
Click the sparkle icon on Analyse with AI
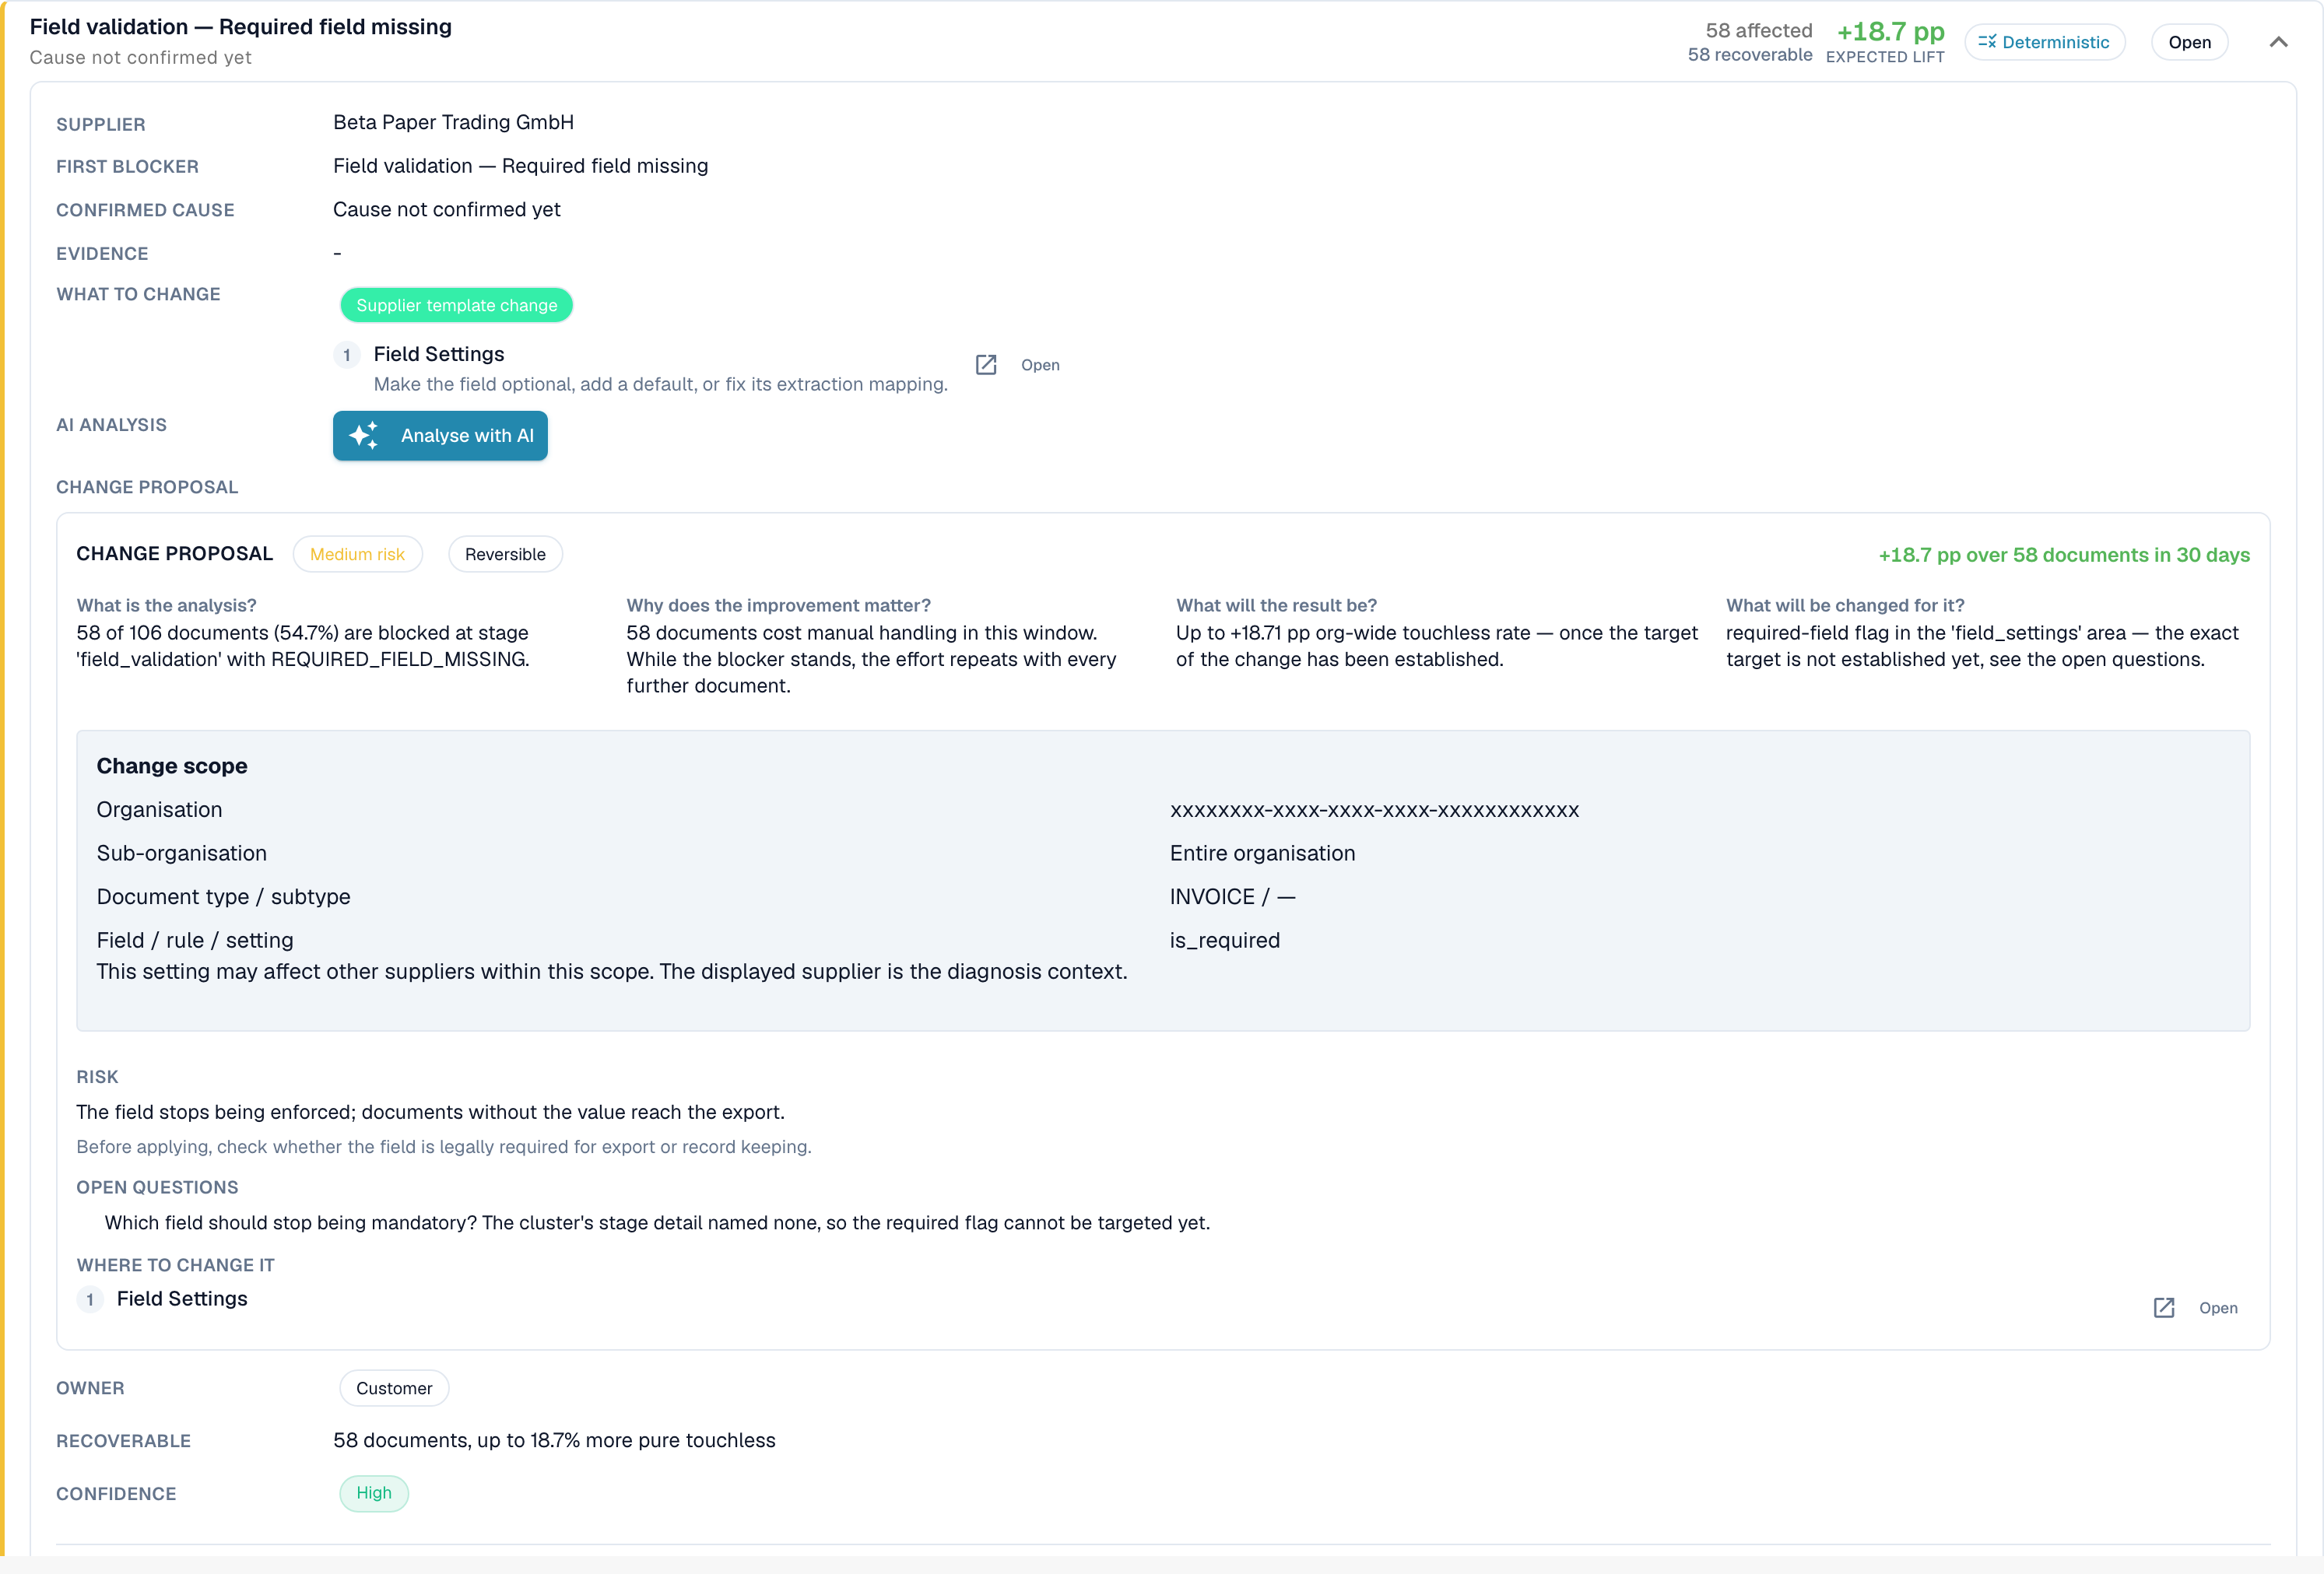pyautogui.click(x=364, y=436)
